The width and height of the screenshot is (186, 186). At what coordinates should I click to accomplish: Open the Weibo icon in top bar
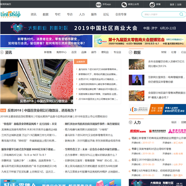pos(152,5)
